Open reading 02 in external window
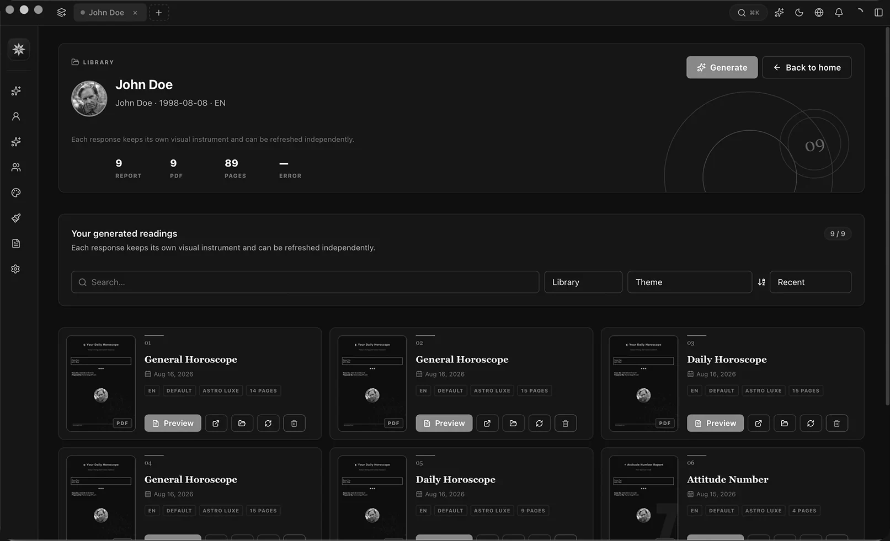This screenshot has width=890, height=541. pos(487,423)
